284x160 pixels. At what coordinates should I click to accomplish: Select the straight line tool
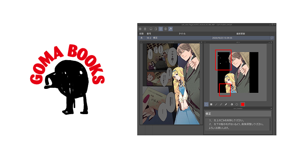click(x=216, y=104)
